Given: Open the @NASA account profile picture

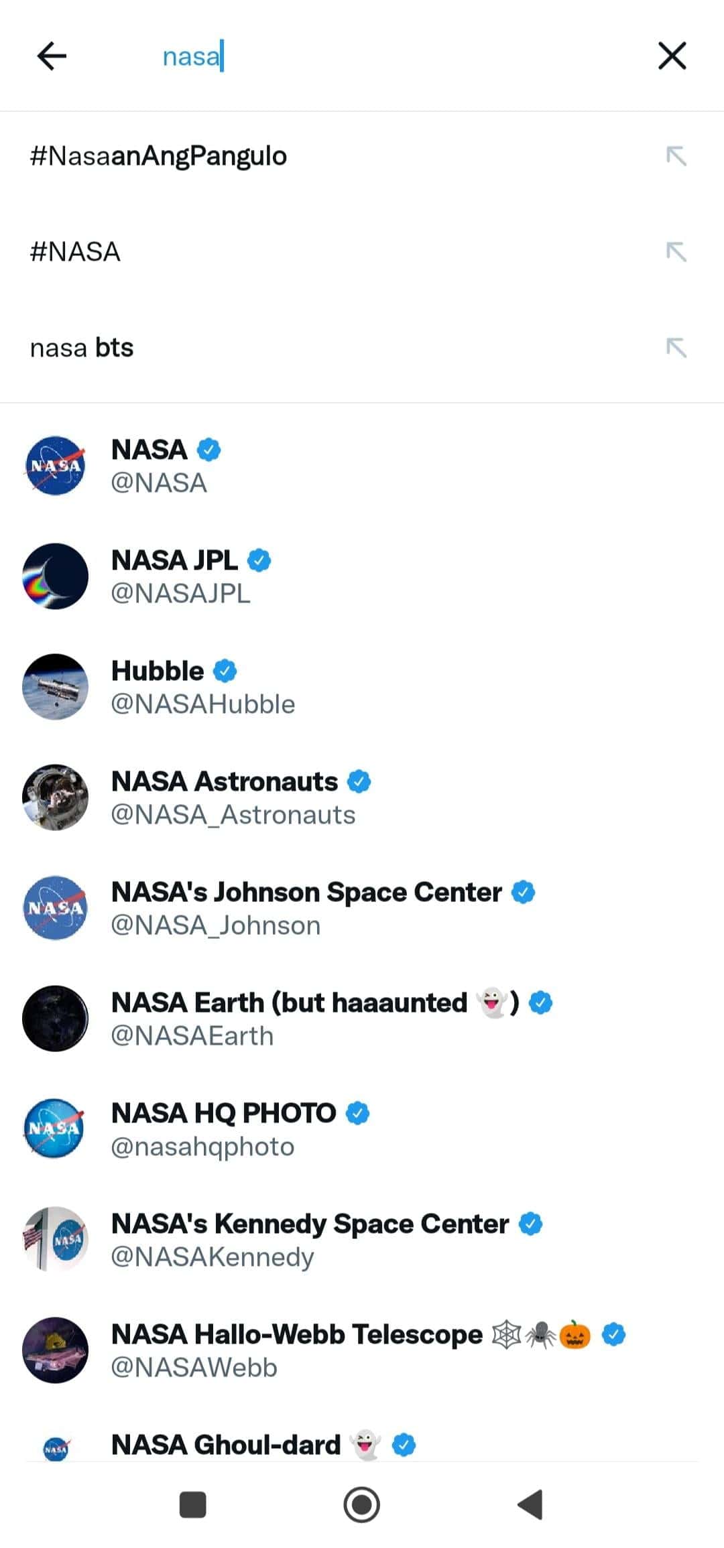Looking at the screenshot, I should pyautogui.click(x=55, y=466).
